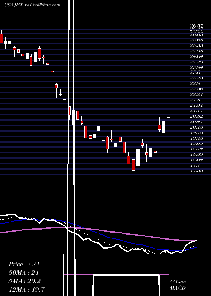The image size is (211, 296).
Task: Select the 25.68 price axis label
Action: tap(197, 40)
